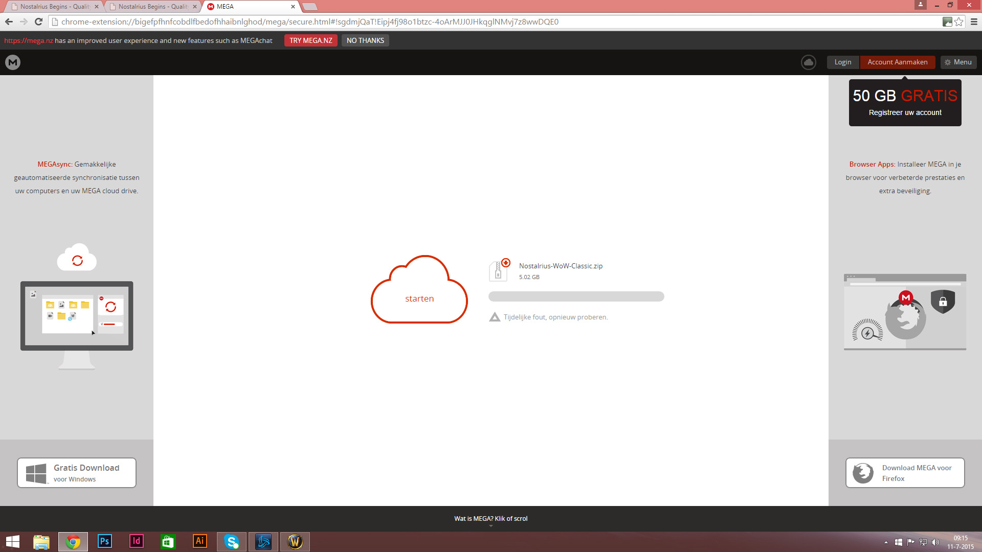Click the download progress bar
Viewport: 982px width, 552px height.
coord(576,296)
